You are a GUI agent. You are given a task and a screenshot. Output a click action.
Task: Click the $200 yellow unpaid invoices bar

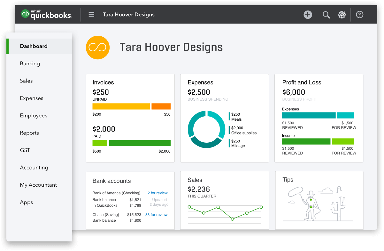pyautogui.click(x=121, y=106)
